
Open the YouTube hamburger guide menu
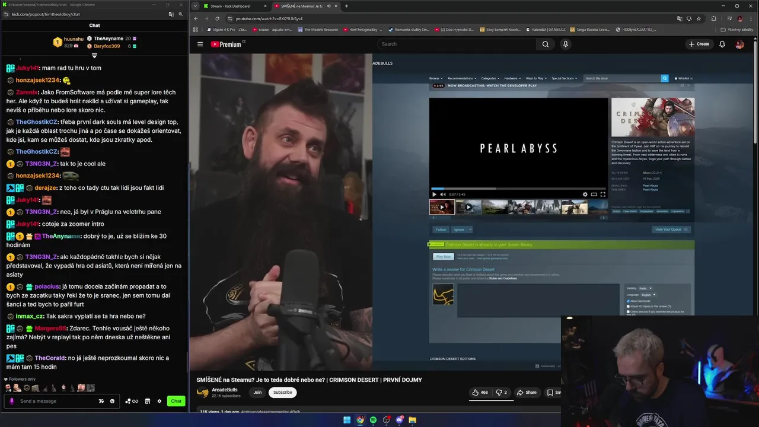coord(200,44)
